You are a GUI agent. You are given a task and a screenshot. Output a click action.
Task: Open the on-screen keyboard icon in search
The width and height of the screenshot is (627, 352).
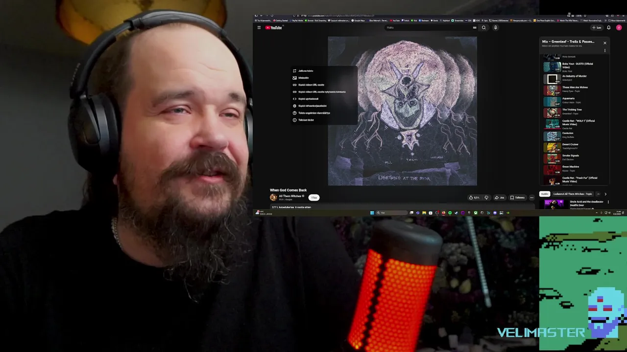474,27
